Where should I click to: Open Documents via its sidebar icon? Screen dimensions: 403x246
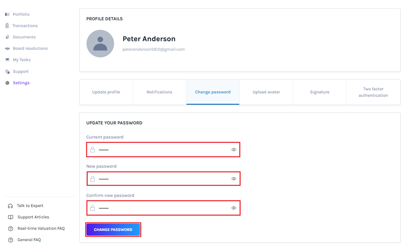[7, 37]
